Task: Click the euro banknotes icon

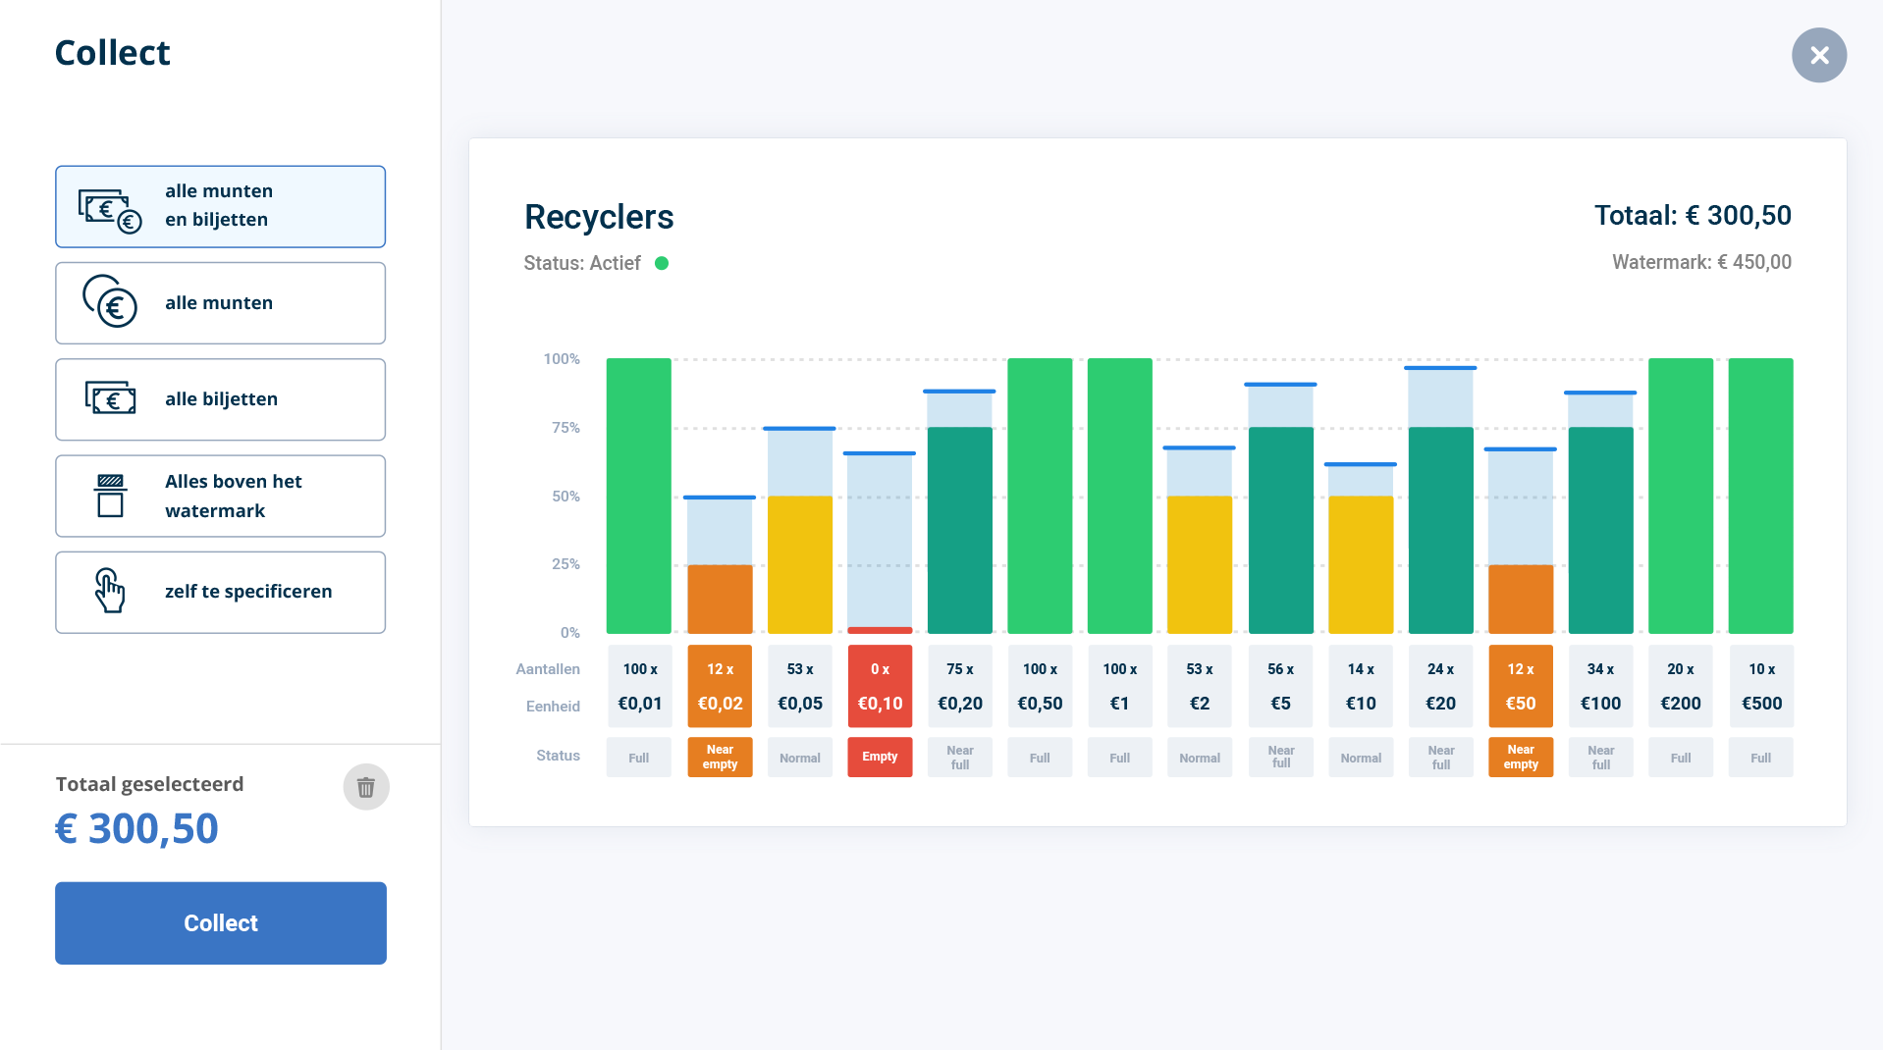Action: coord(110,398)
